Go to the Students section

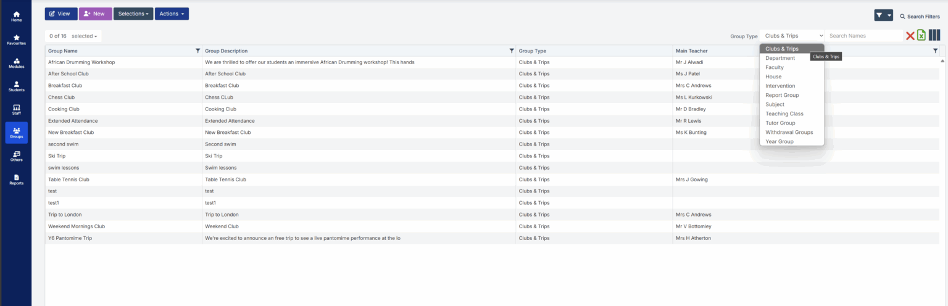click(x=16, y=86)
